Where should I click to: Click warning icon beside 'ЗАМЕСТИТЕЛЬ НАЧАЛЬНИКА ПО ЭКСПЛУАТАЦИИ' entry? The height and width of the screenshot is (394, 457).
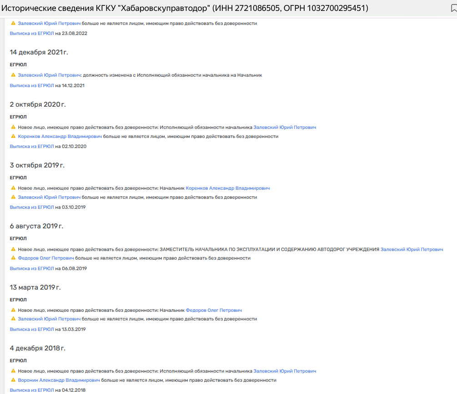pos(13,249)
